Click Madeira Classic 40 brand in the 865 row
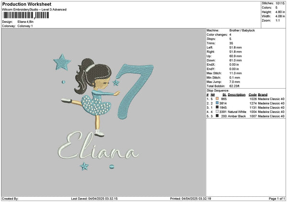The height and width of the screenshot is (202, 287). point(271,99)
